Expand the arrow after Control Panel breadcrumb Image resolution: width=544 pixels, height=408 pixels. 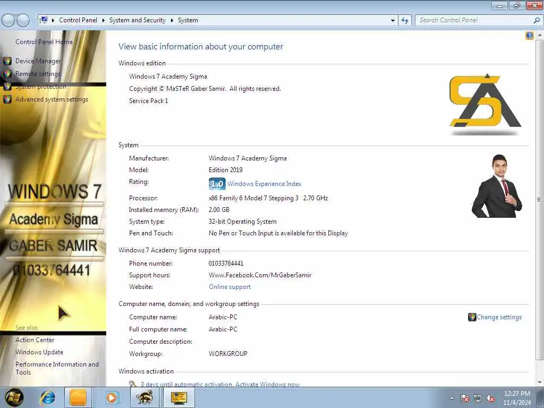pos(103,21)
